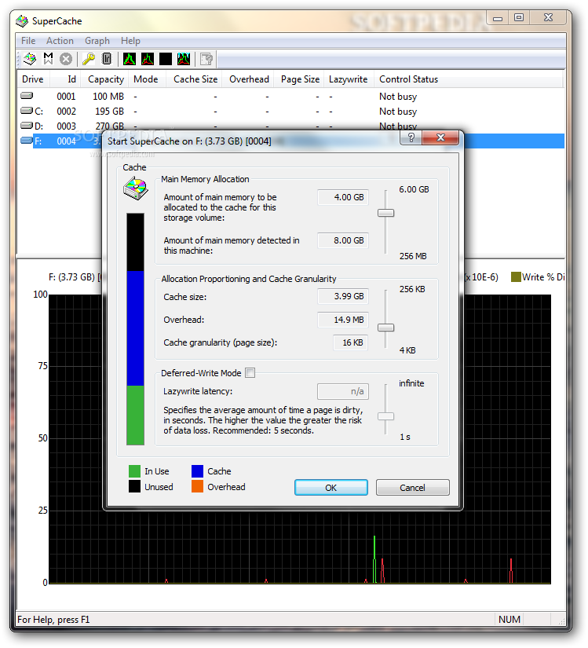Click the Id column header
This screenshot has width=588, height=648.
65,79
